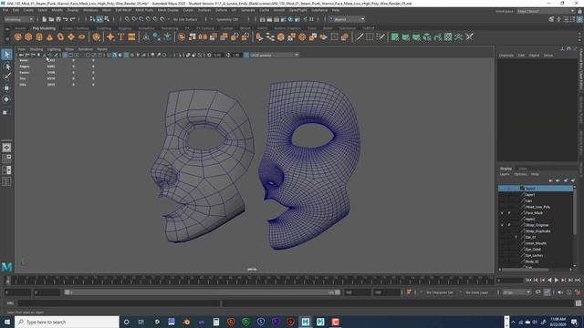This screenshot has height=328, width=584.
Task: Switch to the Poly Modeling shelf tab
Action: pos(44,28)
